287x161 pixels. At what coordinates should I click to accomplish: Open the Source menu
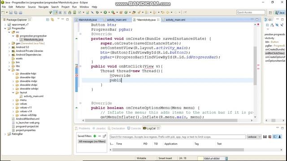pos(32,7)
